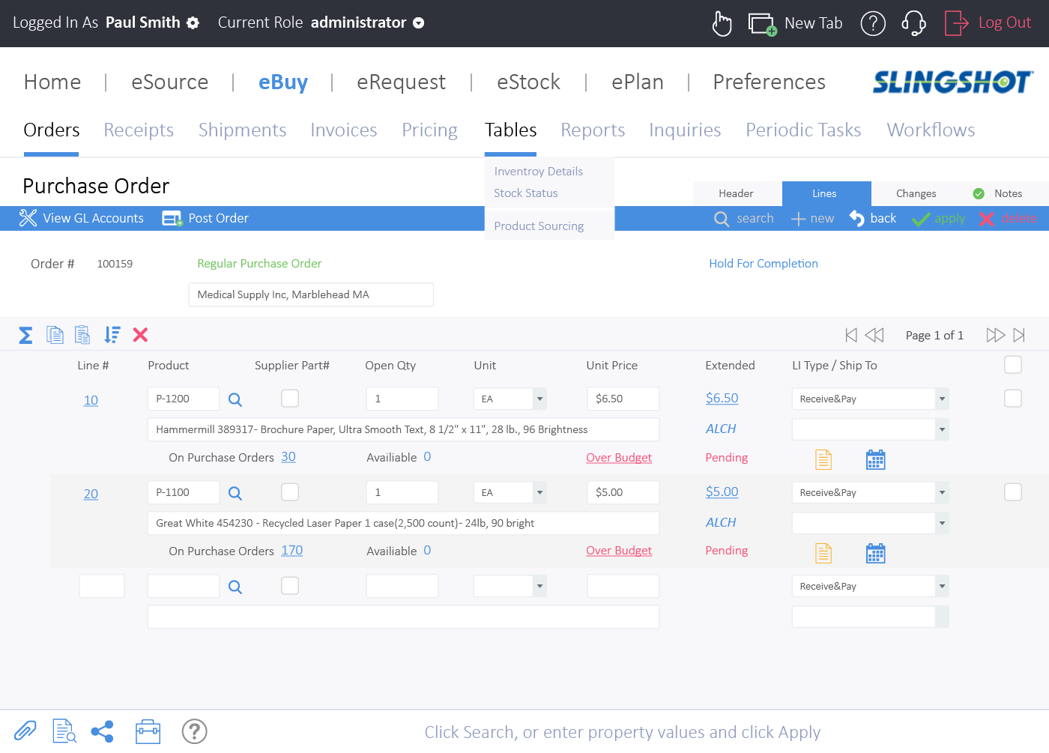Click the headset support icon

point(913,23)
